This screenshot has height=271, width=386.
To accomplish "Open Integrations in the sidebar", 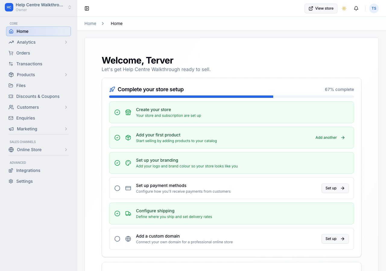I will [38, 170].
